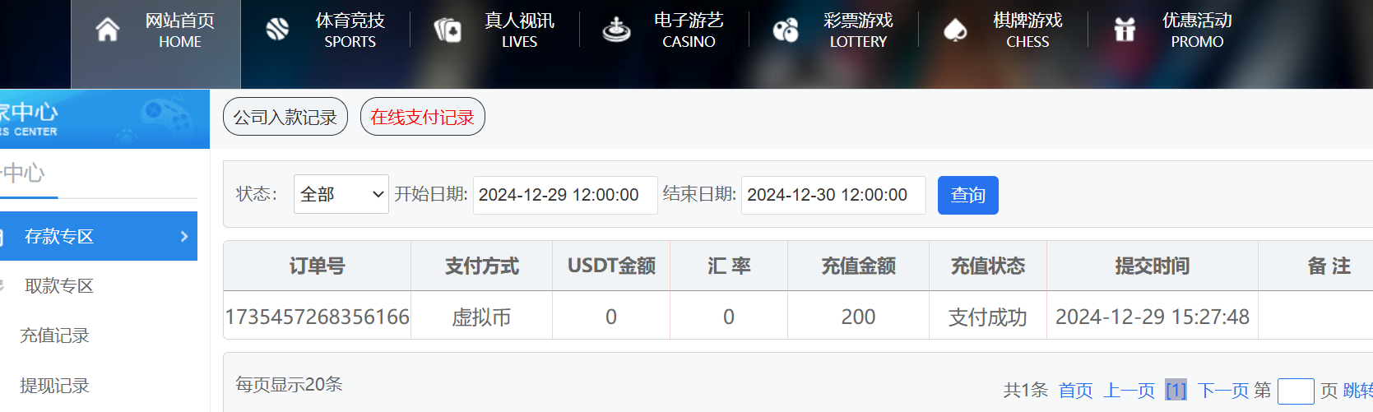
Task: Focus the 开始日期 start date field
Action: (x=565, y=195)
